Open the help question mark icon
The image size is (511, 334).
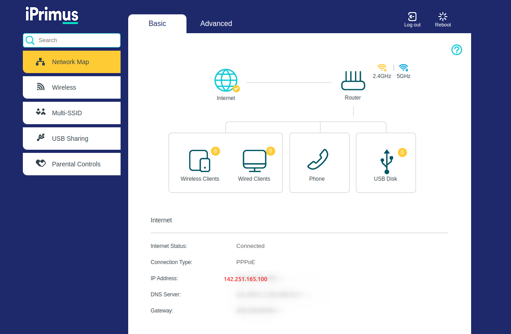pos(456,50)
